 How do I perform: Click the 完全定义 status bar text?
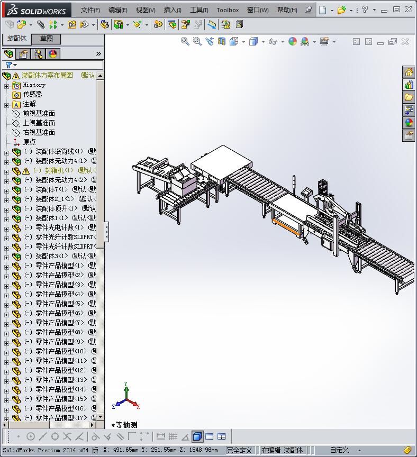click(239, 450)
